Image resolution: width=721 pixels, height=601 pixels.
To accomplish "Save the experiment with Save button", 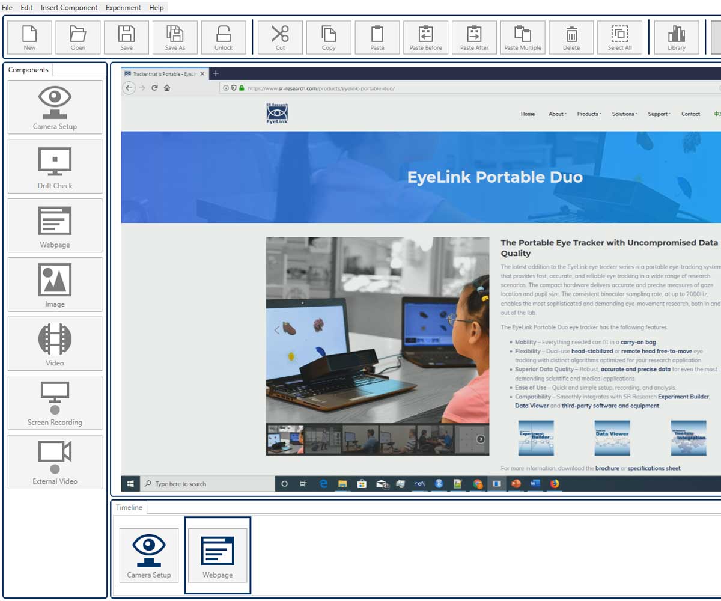I will tap(127, 38).
